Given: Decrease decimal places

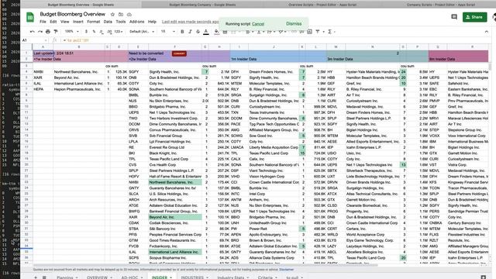Looking at the screenshot, I should (x=102, y=32).
